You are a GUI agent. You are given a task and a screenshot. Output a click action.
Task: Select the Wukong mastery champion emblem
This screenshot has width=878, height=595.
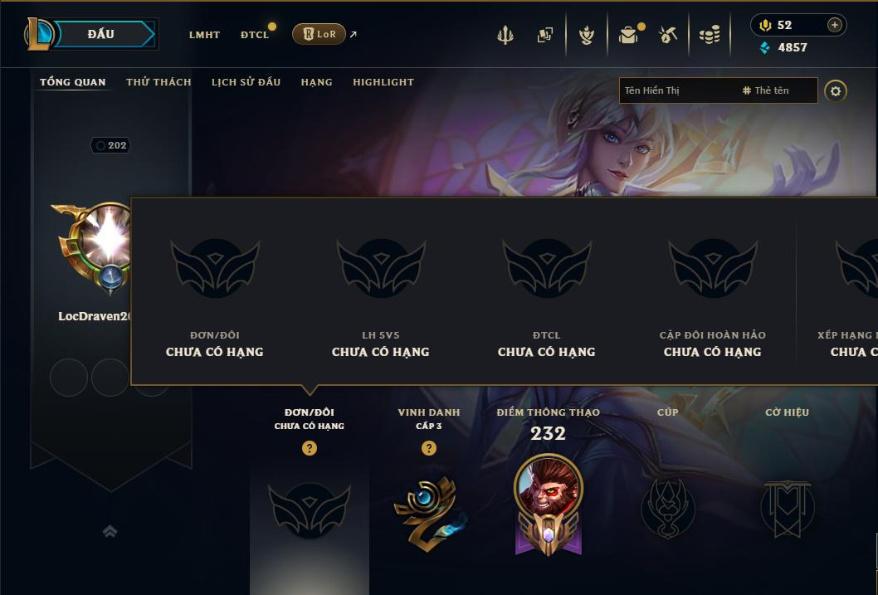(x=549, y=506)
